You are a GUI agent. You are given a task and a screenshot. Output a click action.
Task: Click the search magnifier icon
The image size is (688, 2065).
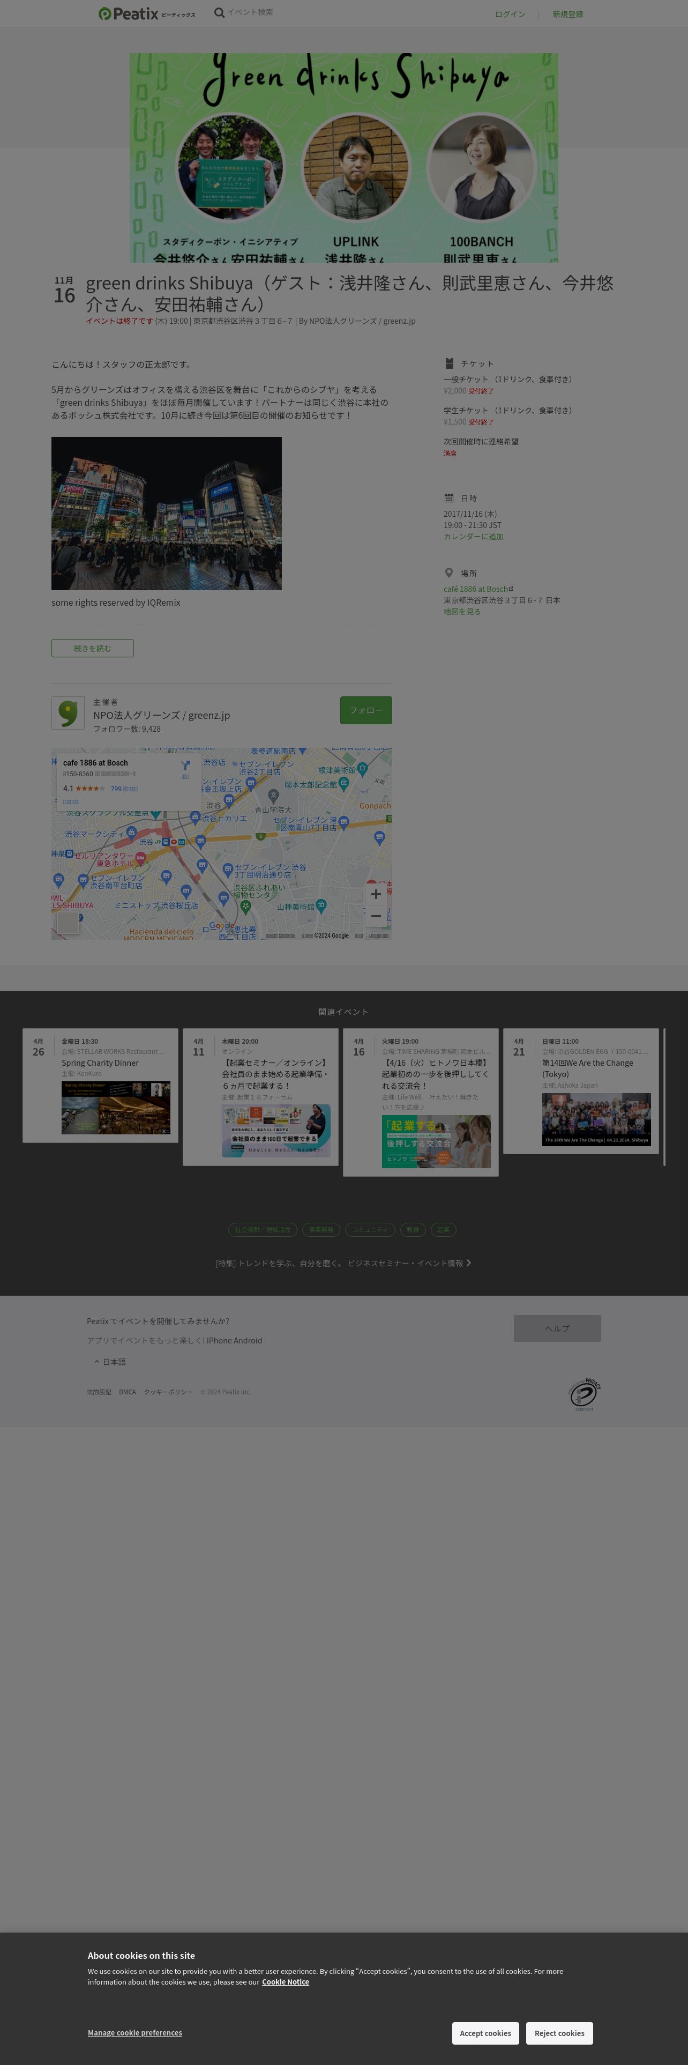coord(219,13)
